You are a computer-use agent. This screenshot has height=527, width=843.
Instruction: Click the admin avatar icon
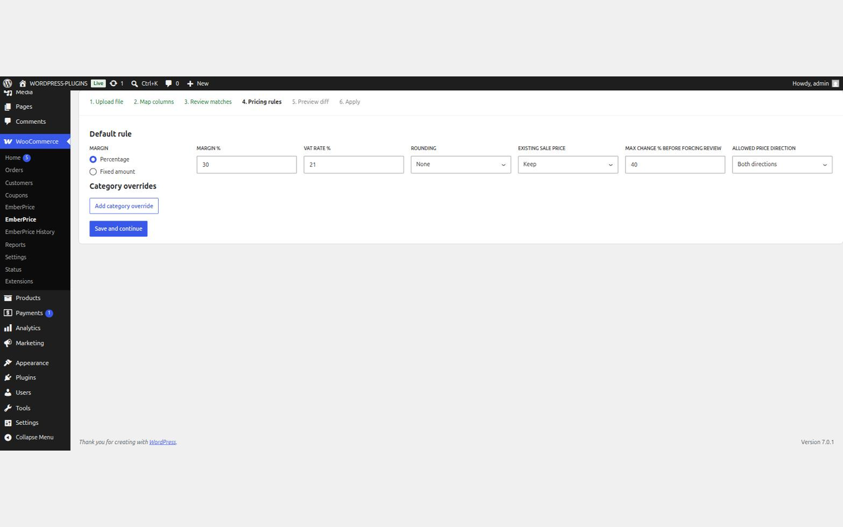point(836,84)
